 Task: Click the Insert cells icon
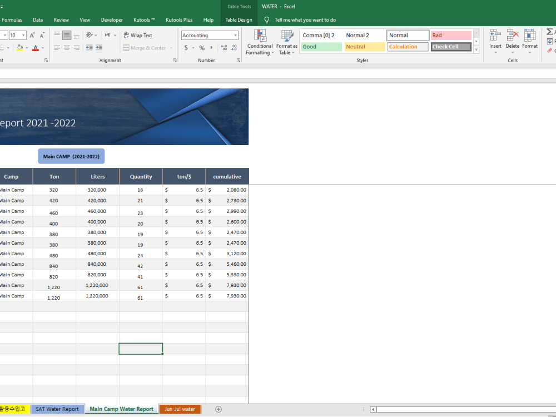tap(495, 35)
